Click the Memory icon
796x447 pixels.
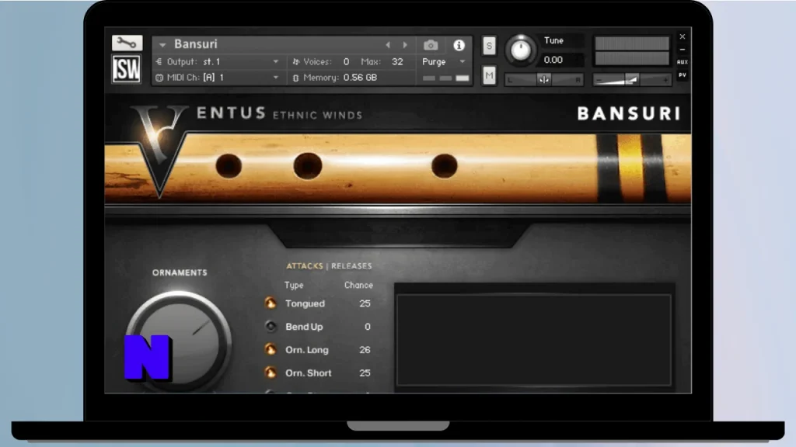pyautogui.click(x=295, y=78)
